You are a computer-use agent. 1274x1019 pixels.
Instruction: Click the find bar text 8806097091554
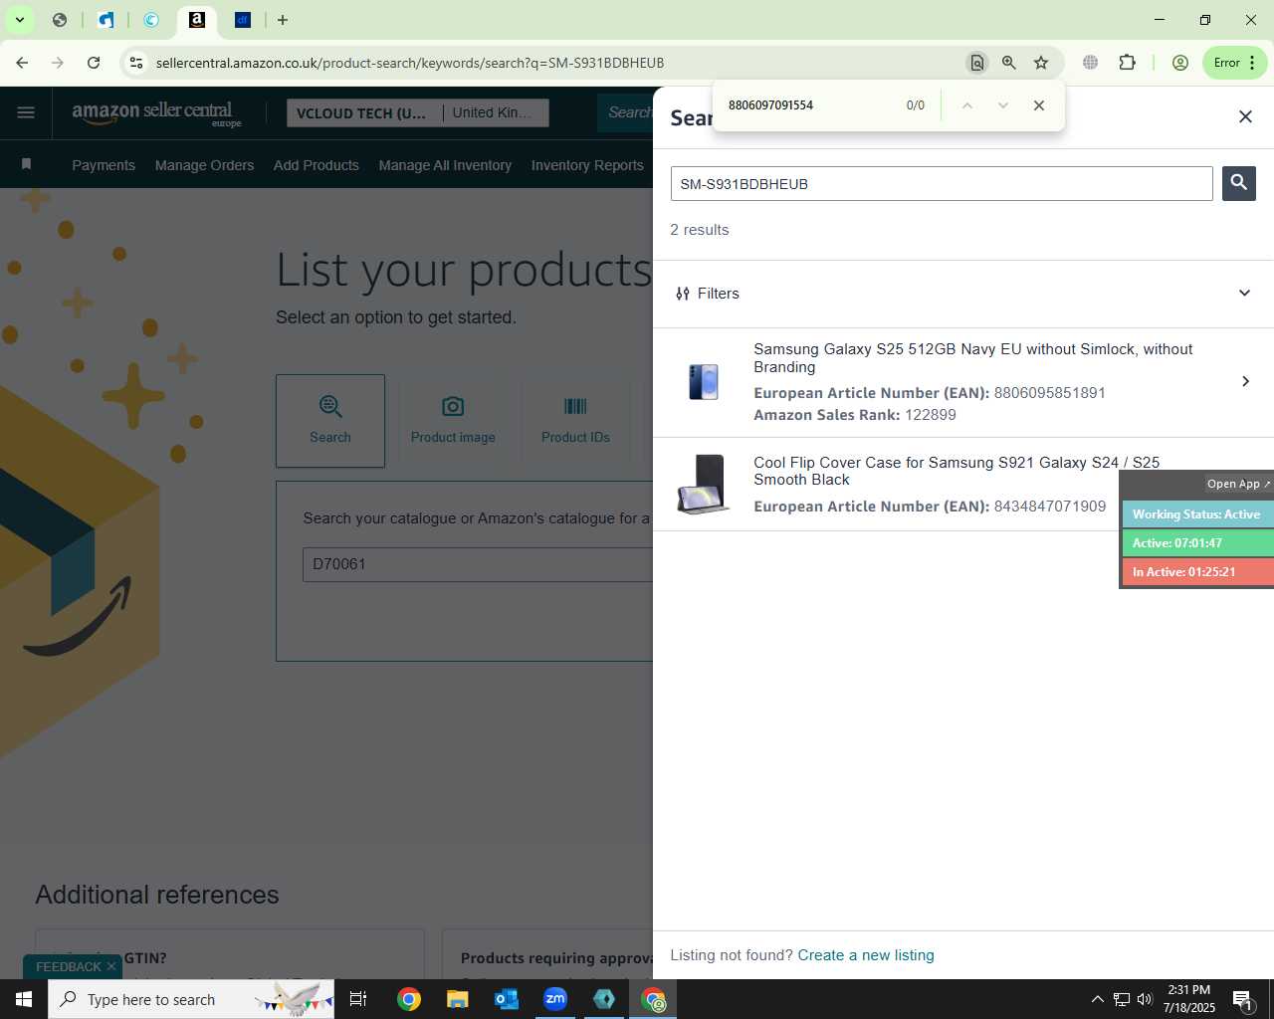(x=770, y=105)
